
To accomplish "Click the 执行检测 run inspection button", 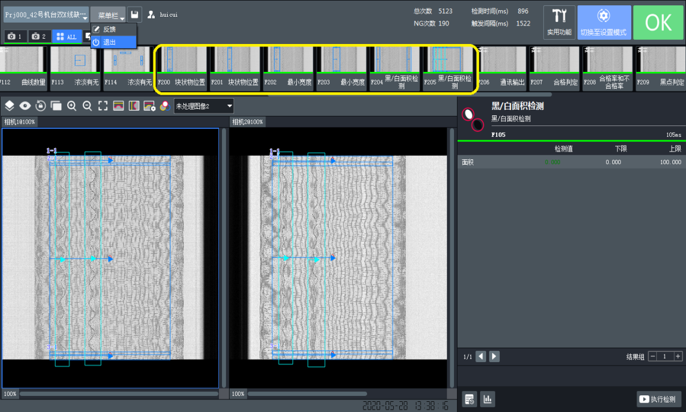I will (x=659, y=399).
